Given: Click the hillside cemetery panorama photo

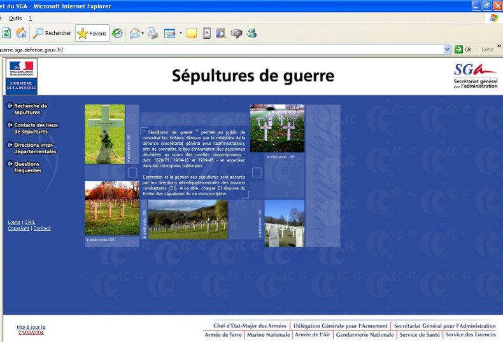Looking at the screenshot, I should [188, 219].
